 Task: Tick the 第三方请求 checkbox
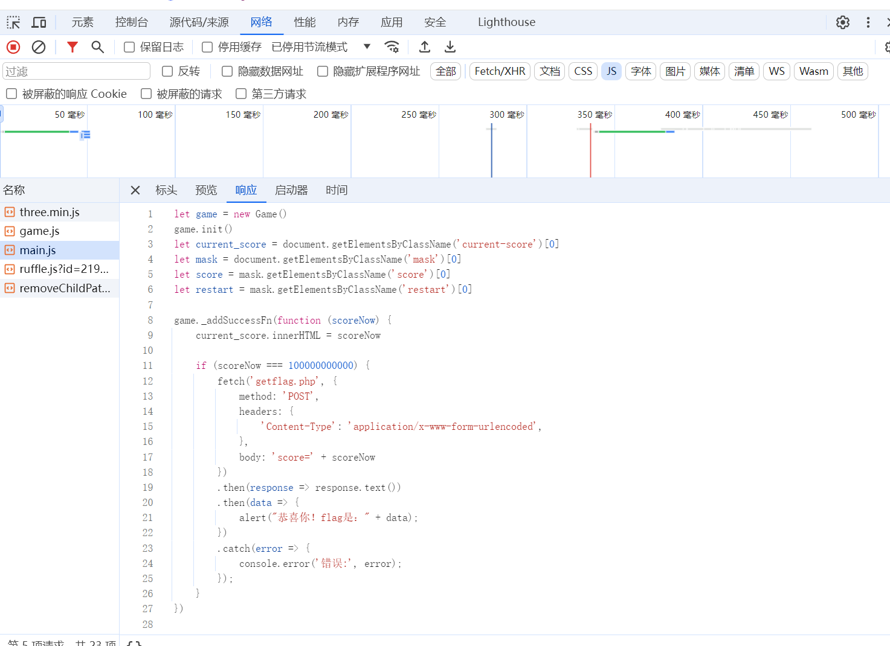coord(241,94)
